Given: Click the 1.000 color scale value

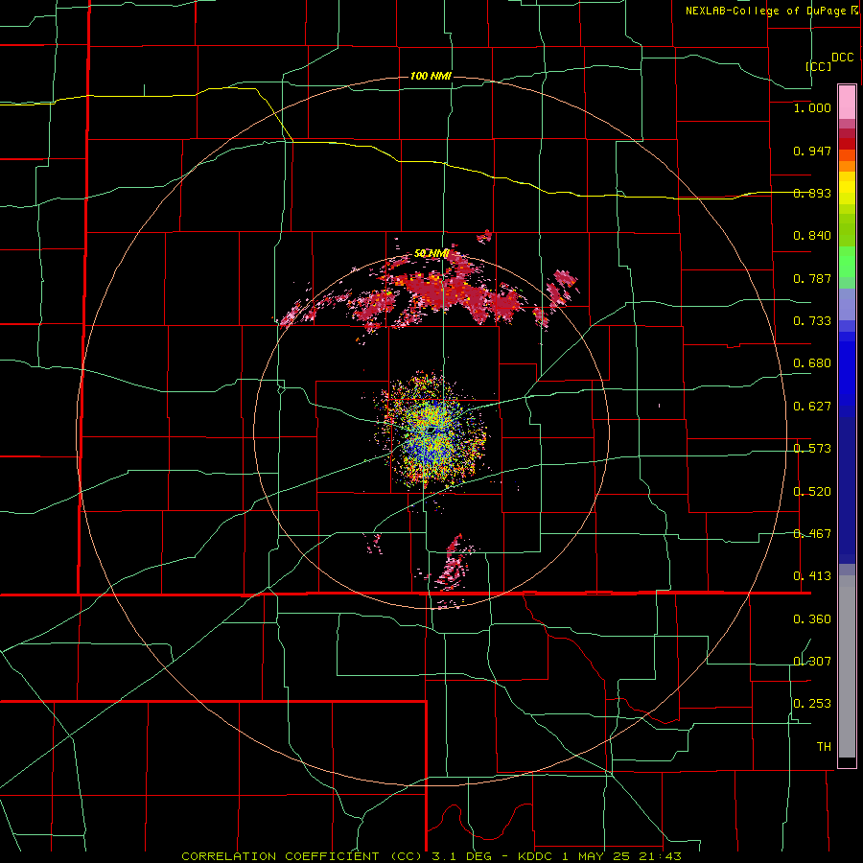Looking at the screenshot, I should 812,107.
